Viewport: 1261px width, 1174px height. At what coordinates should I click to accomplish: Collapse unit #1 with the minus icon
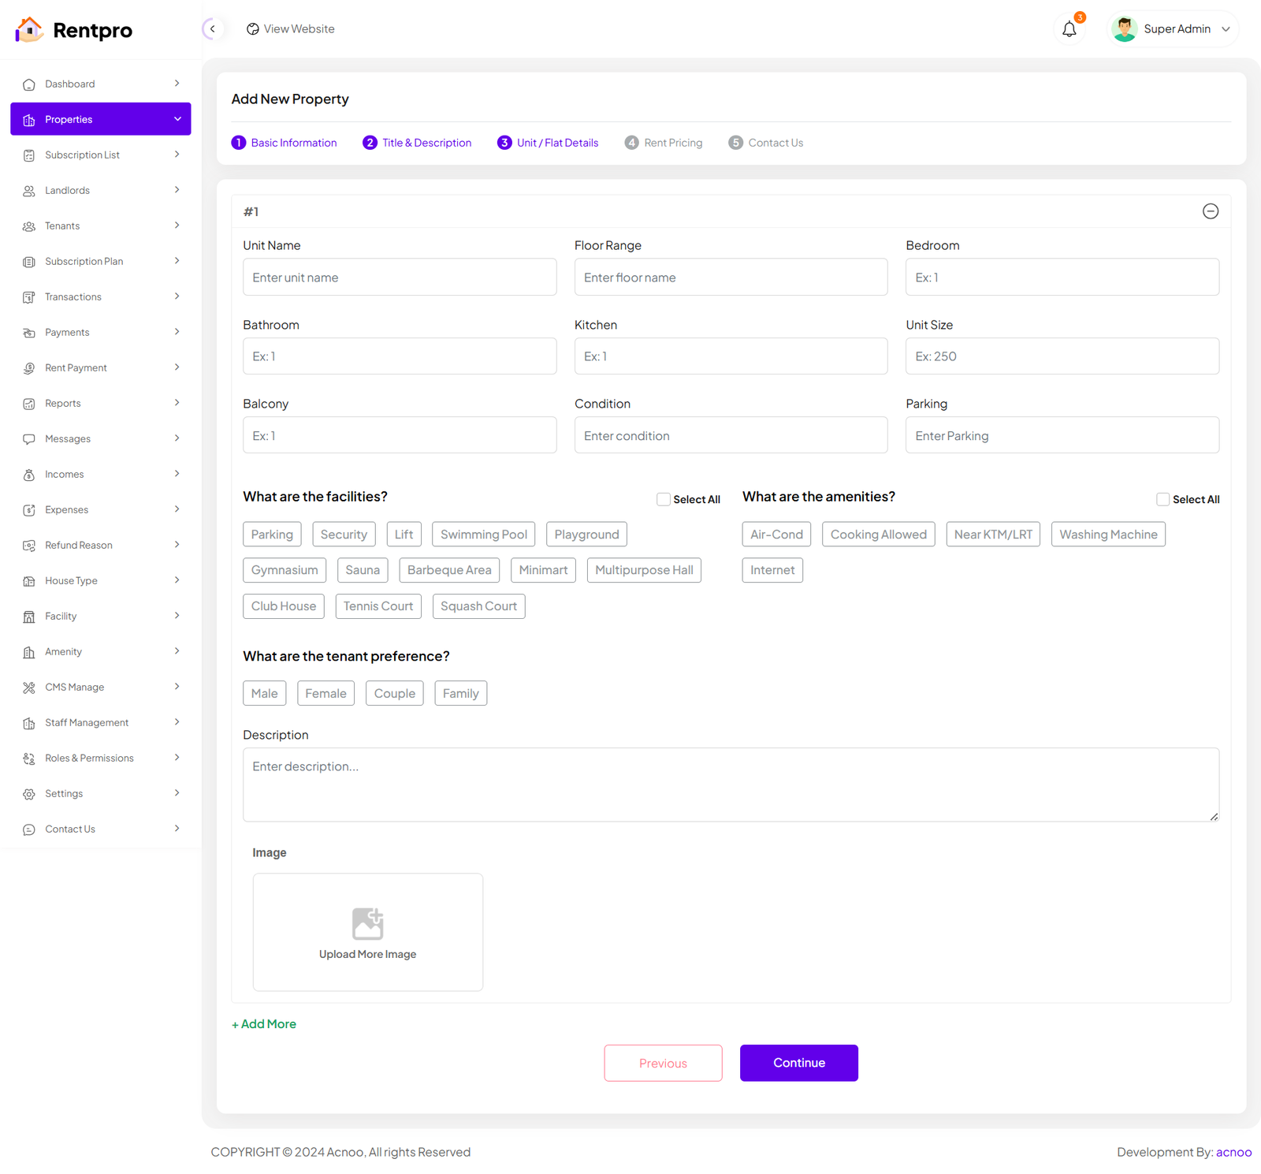click(1210, 211)
